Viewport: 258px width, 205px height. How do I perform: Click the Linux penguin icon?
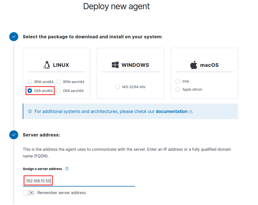point(47,65)
